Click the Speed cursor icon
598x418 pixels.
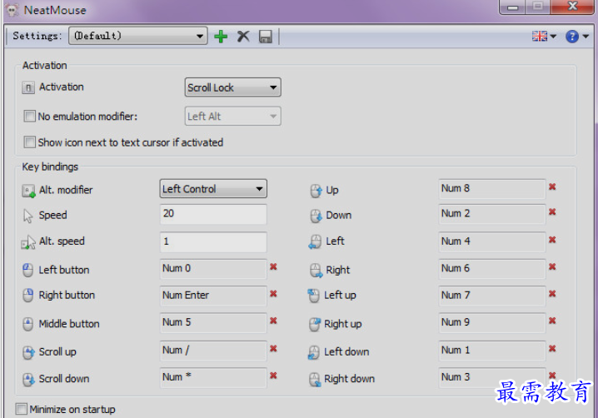click(x=27, y=216)
